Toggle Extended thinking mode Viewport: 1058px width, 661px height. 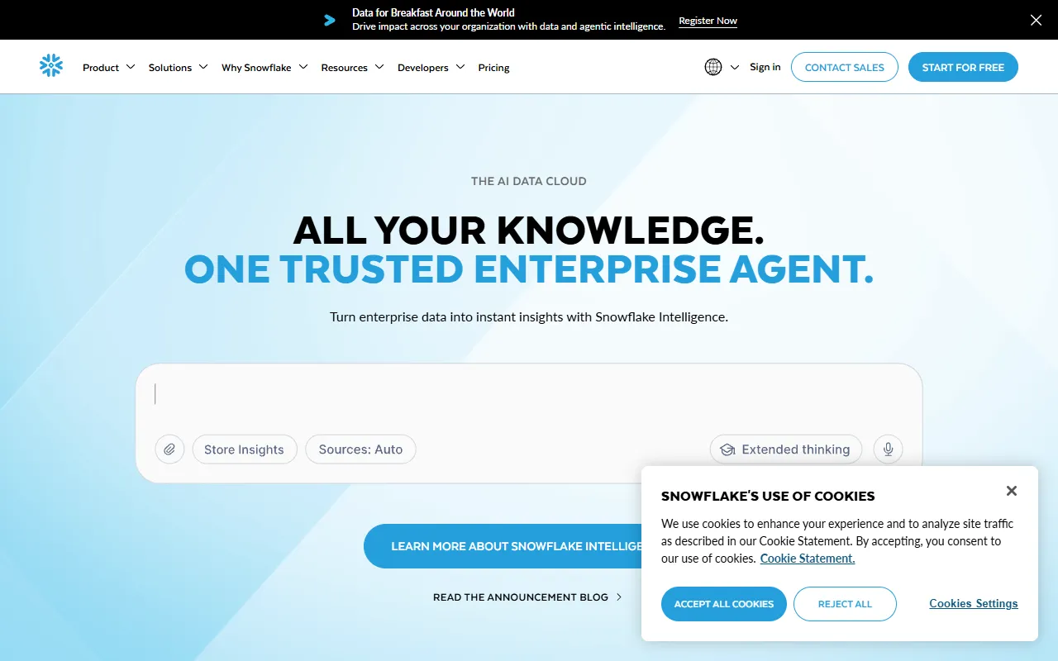[785, 449]
